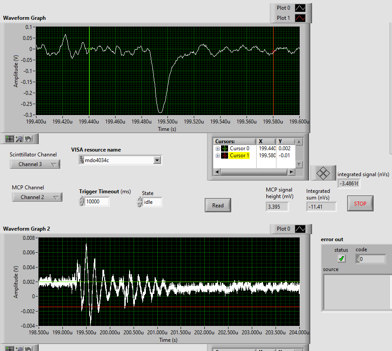
Task: Click the Plot 1 red line legend icon
Action: pos(300,18)
